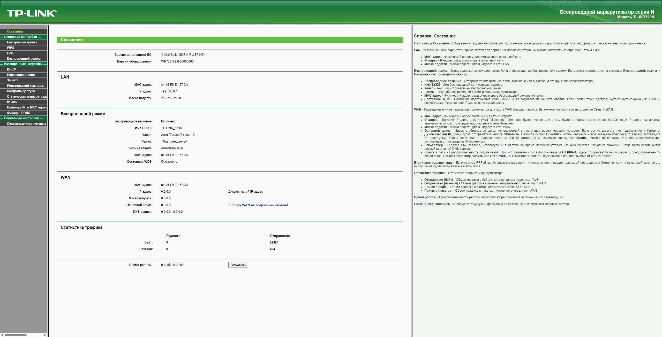This screenshot has width=662, height=337.
Task: Open Системные инструменты menu
Action: coord(26,124)
